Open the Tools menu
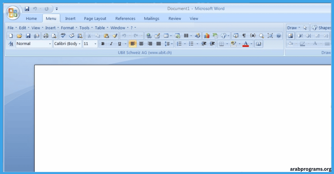This screenshot has width=334, height=174. tap(86, 28)
